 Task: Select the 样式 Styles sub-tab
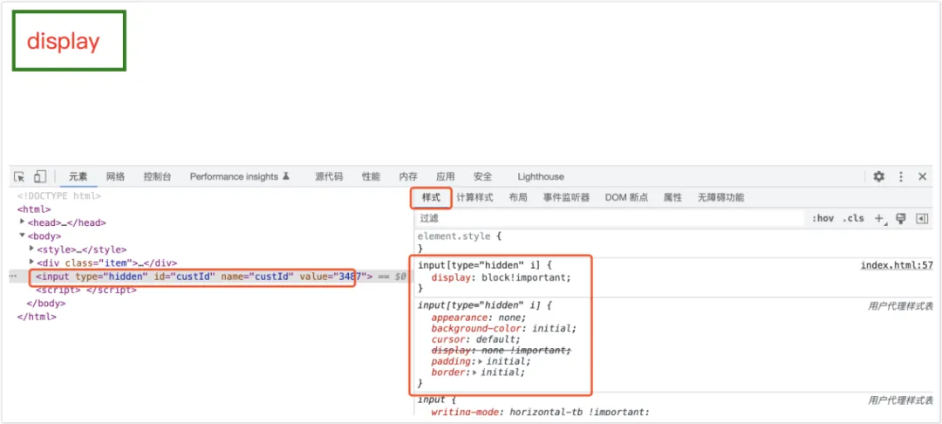pyautogui.click(x=431, y=197)
